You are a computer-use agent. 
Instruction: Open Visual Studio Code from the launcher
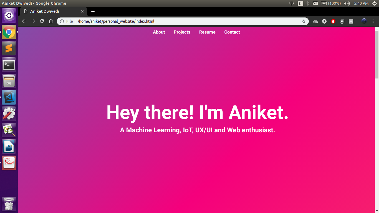coord(9,97)
